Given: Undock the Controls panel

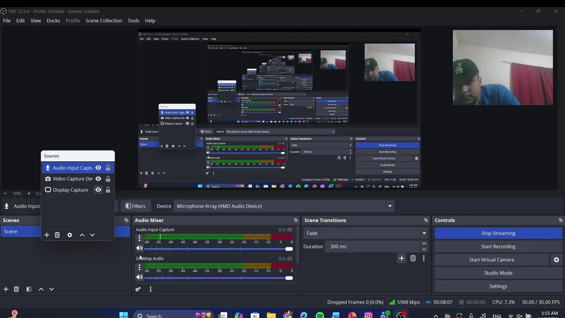Looking at the screenshot, I should coord(561,220).
